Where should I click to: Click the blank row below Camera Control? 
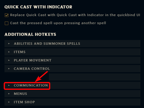coord(95,77)
